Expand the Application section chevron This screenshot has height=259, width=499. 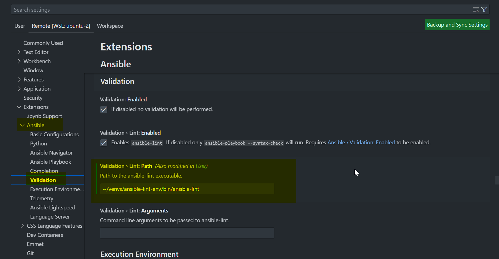tap(19, 89)
